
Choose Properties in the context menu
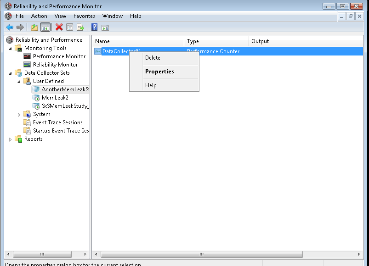tap(159, 72)
